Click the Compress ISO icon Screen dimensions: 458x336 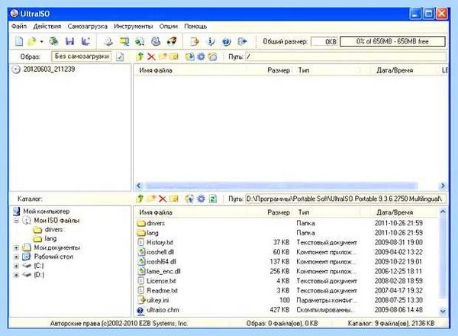tap(140, 41)
